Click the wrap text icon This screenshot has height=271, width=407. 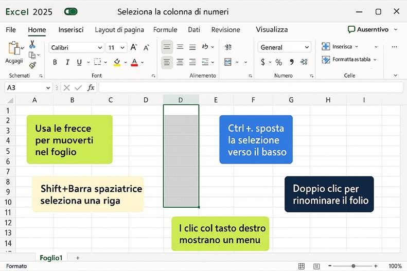coord(228,47)
